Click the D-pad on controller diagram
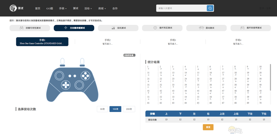Image resolution: width=277 pixels, height=137 pixels. pyautogui.click(x=66, y=85)
